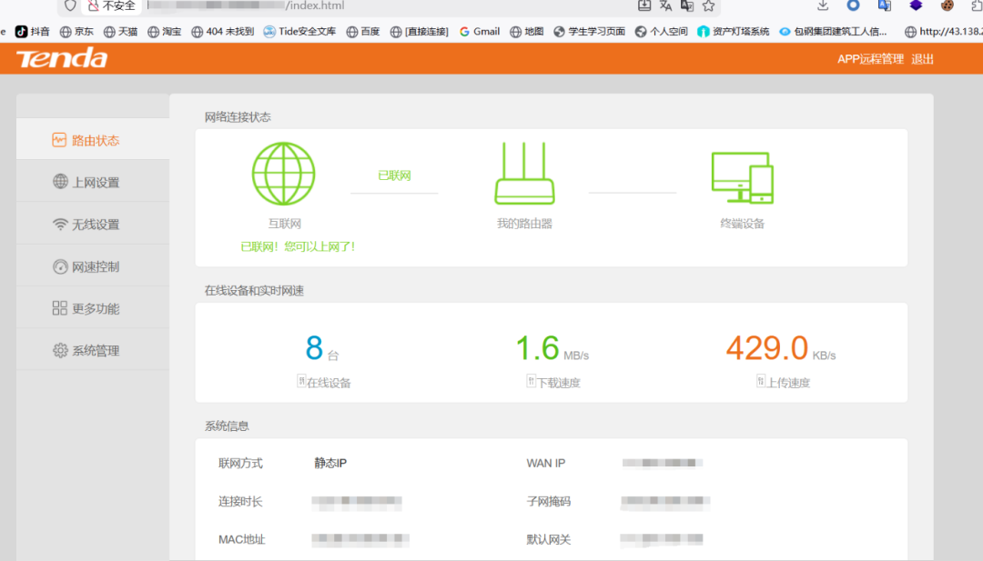Open the 资产灯塔系统 bookmark
Image resolution: width=983 pixels, height=561 pixels.
[734, 31]
